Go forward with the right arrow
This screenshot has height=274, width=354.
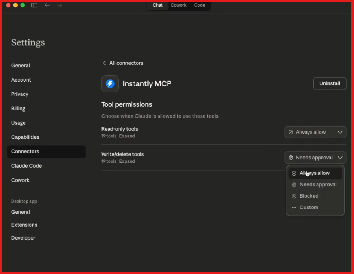click(x=59, y=5)
